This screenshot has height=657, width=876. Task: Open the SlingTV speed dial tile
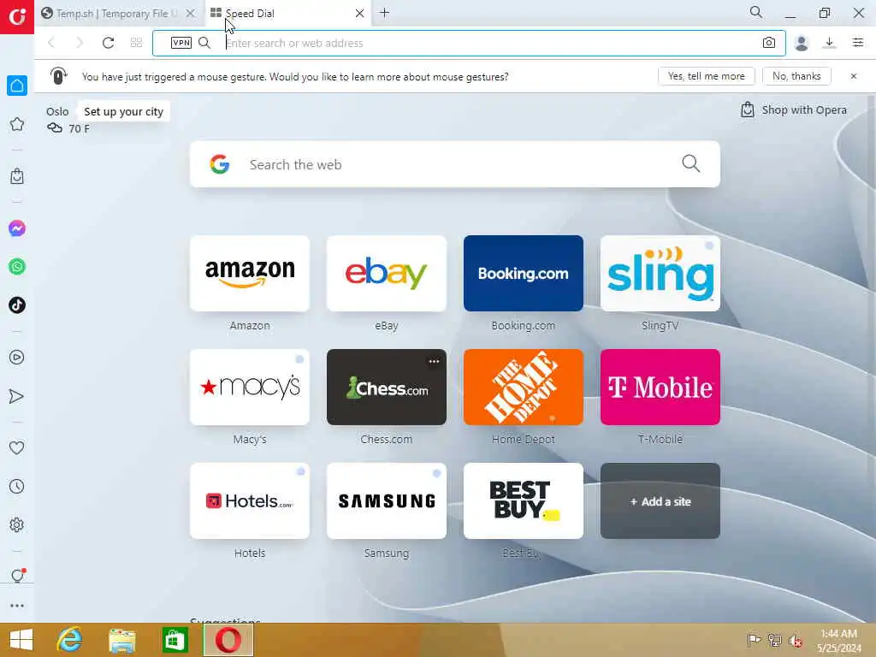point(660,273)
